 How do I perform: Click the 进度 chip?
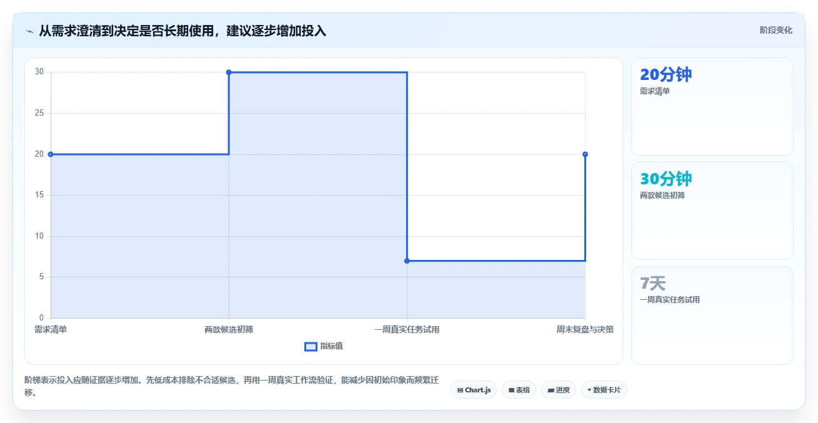[x=559, y=390]
